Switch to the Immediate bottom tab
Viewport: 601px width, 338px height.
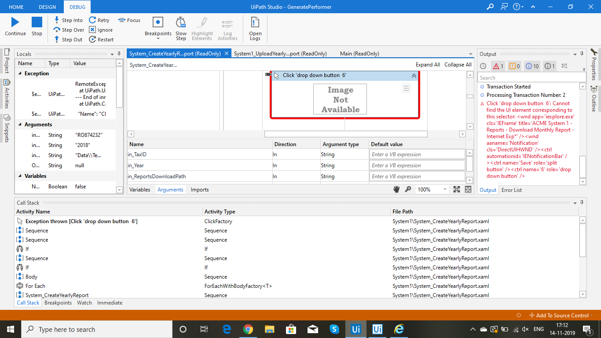(x=110, y=303)
